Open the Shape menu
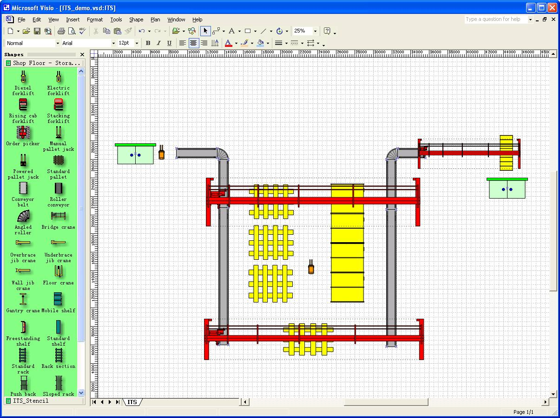The height and width of the screenshot is (418, 560). point(136,19)
